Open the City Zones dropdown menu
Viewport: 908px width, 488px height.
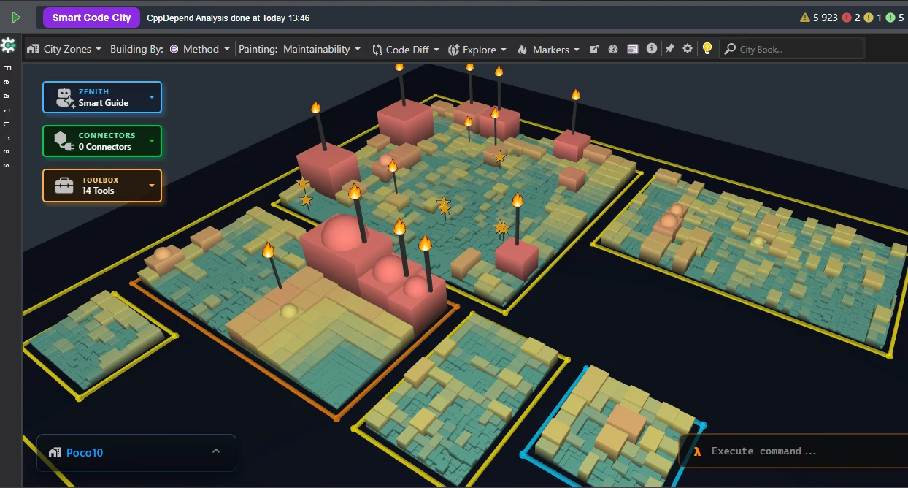click(x=65, y=49)
